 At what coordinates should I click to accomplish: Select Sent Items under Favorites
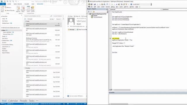[x=5, y=21]
